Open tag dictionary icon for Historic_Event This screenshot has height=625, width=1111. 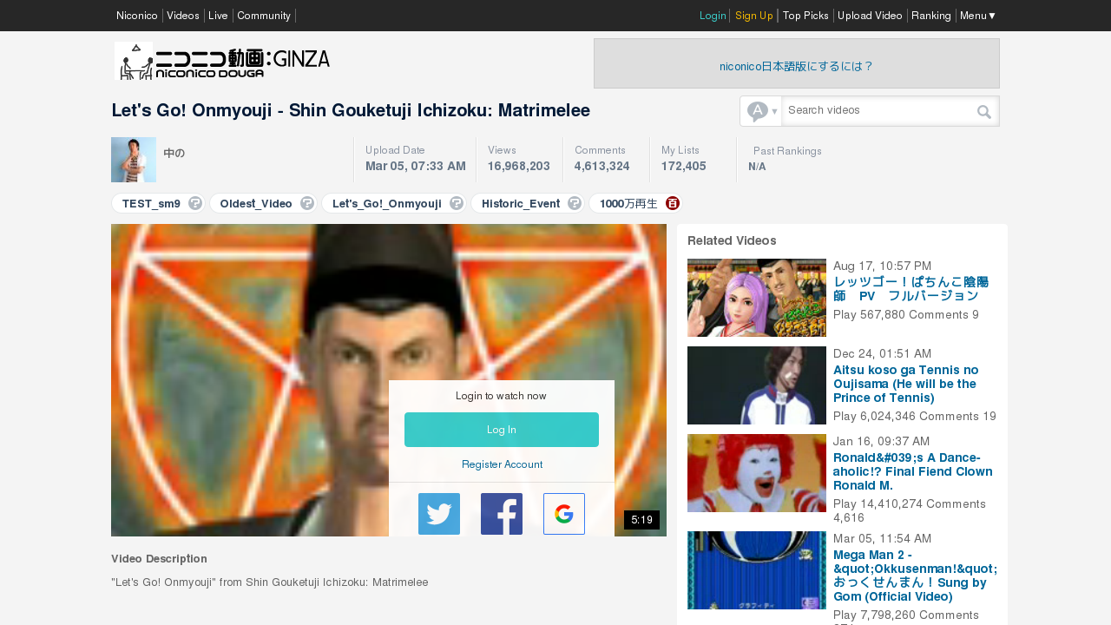coord(575,203)
